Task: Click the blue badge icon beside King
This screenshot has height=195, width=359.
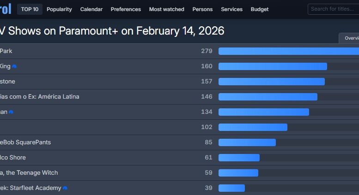Action: tap(14, 66)
